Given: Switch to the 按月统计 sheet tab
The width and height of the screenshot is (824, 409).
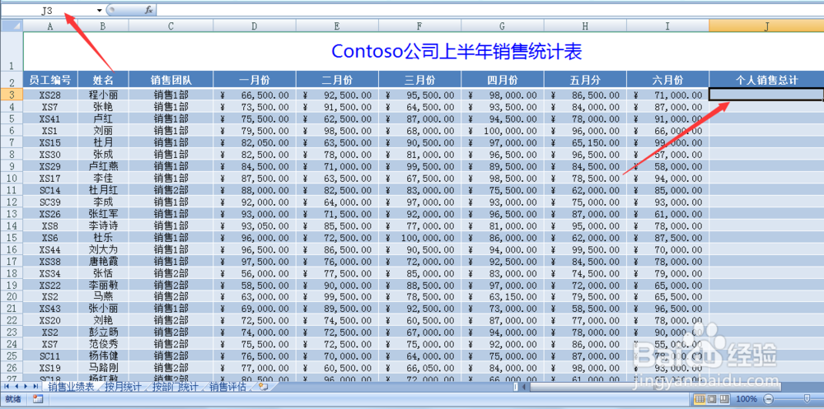Looking at the screenshot, I should 123,387.
